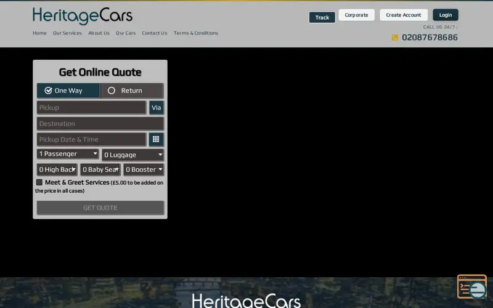Click the HeritageCars logo in header
The image size is (493, 308).
[83, 16]
